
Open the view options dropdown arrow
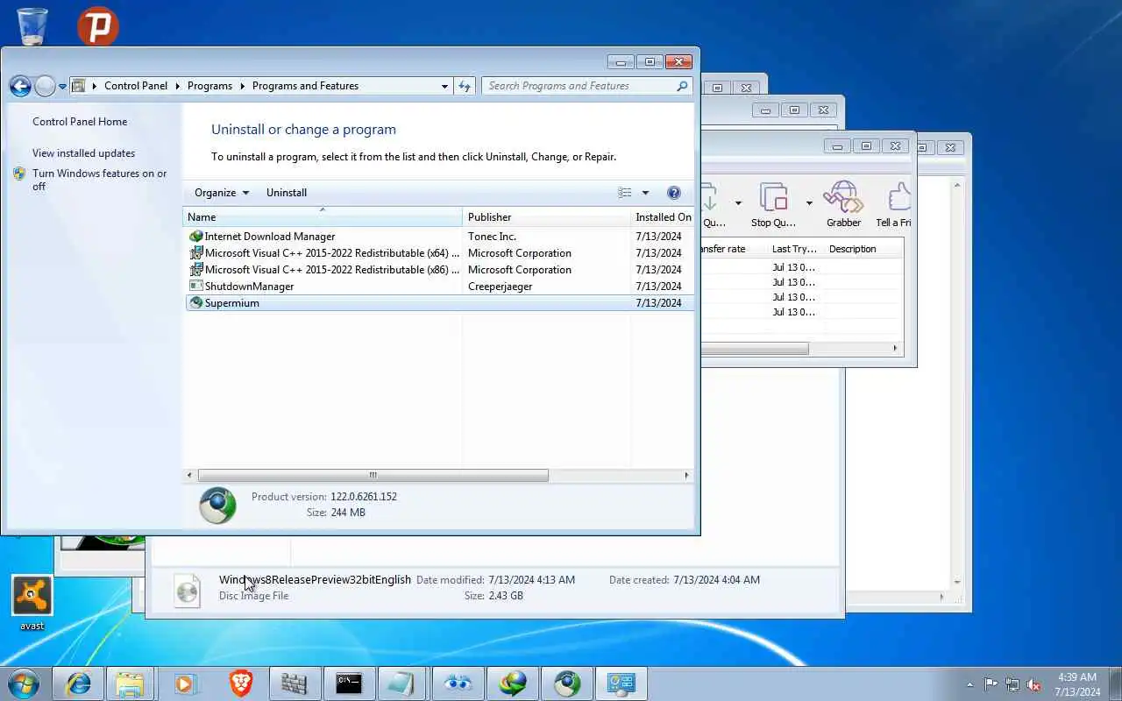645,193
